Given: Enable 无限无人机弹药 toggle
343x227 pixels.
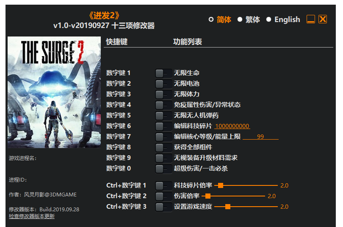Looking at the screenshot, I should (x=163, y=115).
